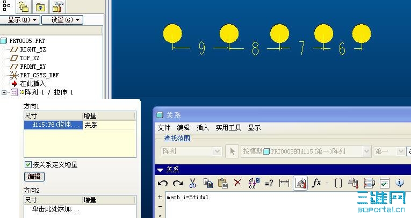This screenshot has width=411, height=218.
Task: Select 在此插入 marker in tree
Action: pyautogui.click(x=33, y=84)
